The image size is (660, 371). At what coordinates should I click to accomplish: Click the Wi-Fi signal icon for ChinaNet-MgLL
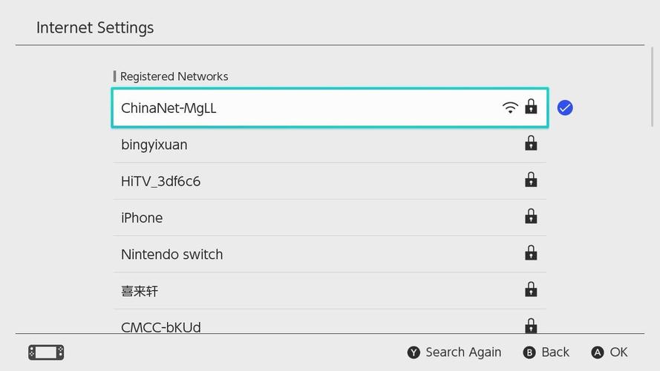(x=510, y=108)
